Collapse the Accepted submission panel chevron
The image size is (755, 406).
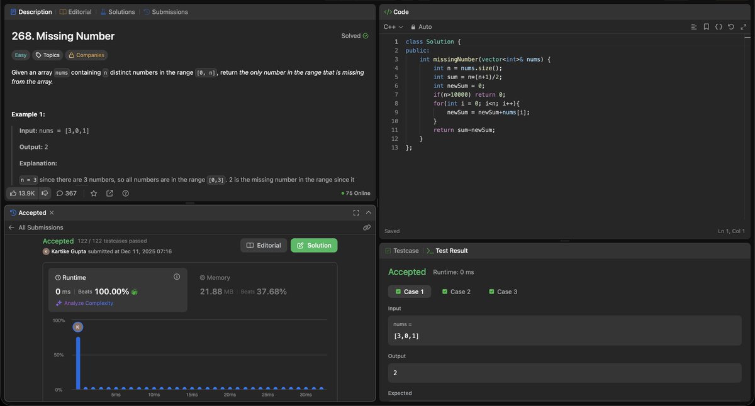coord(368,212)
